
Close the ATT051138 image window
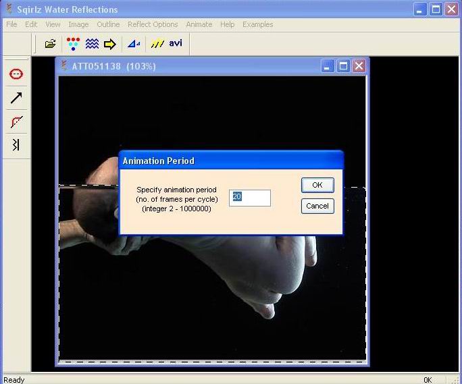coord(359,65)
